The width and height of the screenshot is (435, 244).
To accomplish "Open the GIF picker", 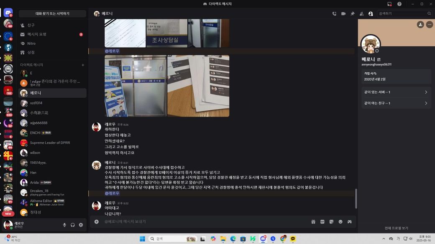I will 322,221.
